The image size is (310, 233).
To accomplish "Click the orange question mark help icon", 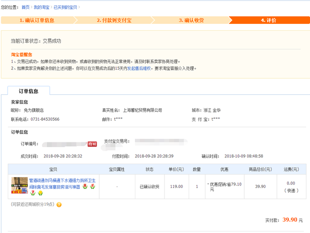I will click(59, 205).
